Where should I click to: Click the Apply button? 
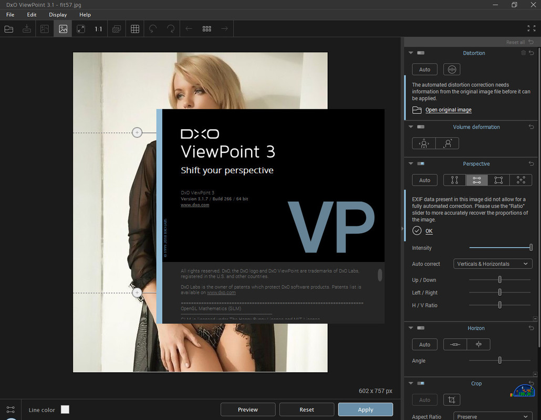[366, 409]
